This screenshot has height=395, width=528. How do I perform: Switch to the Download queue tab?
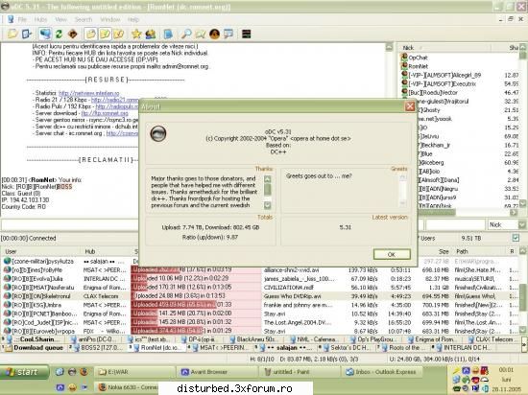(33, 348)
